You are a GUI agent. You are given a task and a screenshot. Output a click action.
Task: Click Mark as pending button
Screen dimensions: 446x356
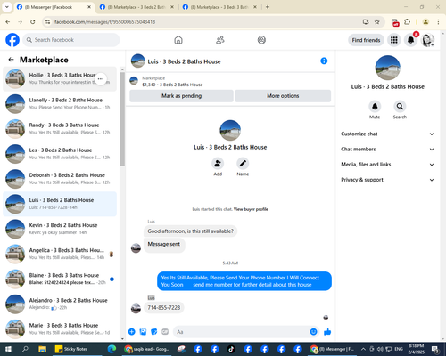point(181,96)
